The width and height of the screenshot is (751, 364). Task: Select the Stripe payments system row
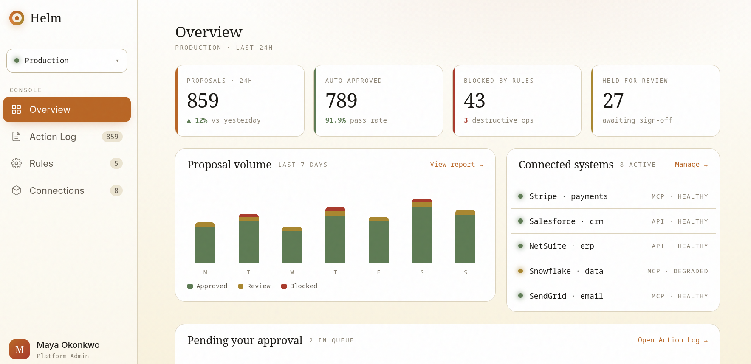(x=613, y=196)
